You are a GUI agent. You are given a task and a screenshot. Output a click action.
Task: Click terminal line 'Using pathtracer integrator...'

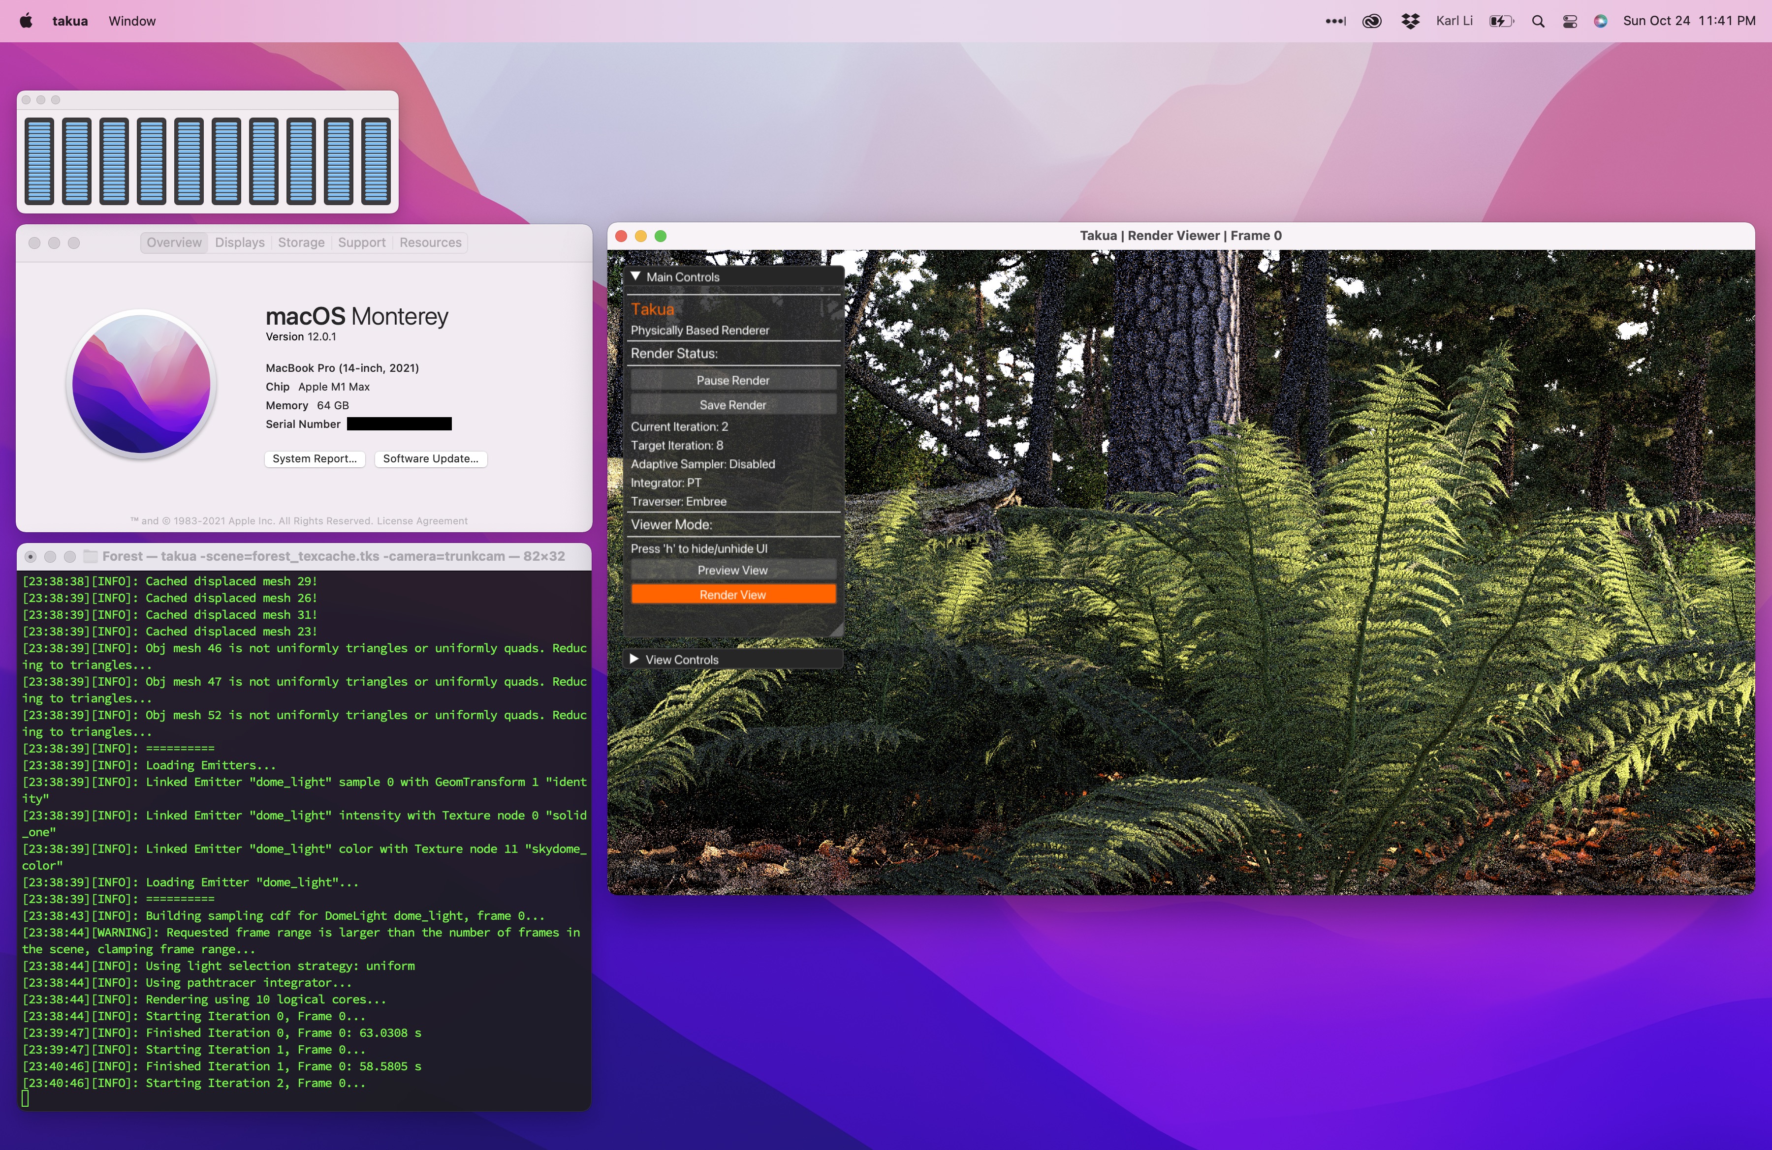click(187, 983)
